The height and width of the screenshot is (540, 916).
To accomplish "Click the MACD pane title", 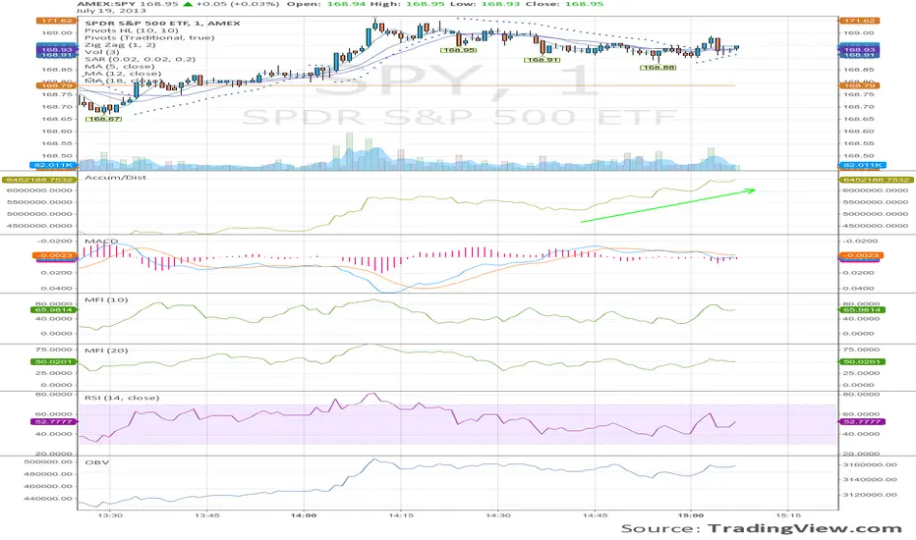I will pyautogui.click(x=101, y=242).
